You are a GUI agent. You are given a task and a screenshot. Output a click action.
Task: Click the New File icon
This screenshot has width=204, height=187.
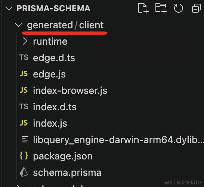(143, 9)
